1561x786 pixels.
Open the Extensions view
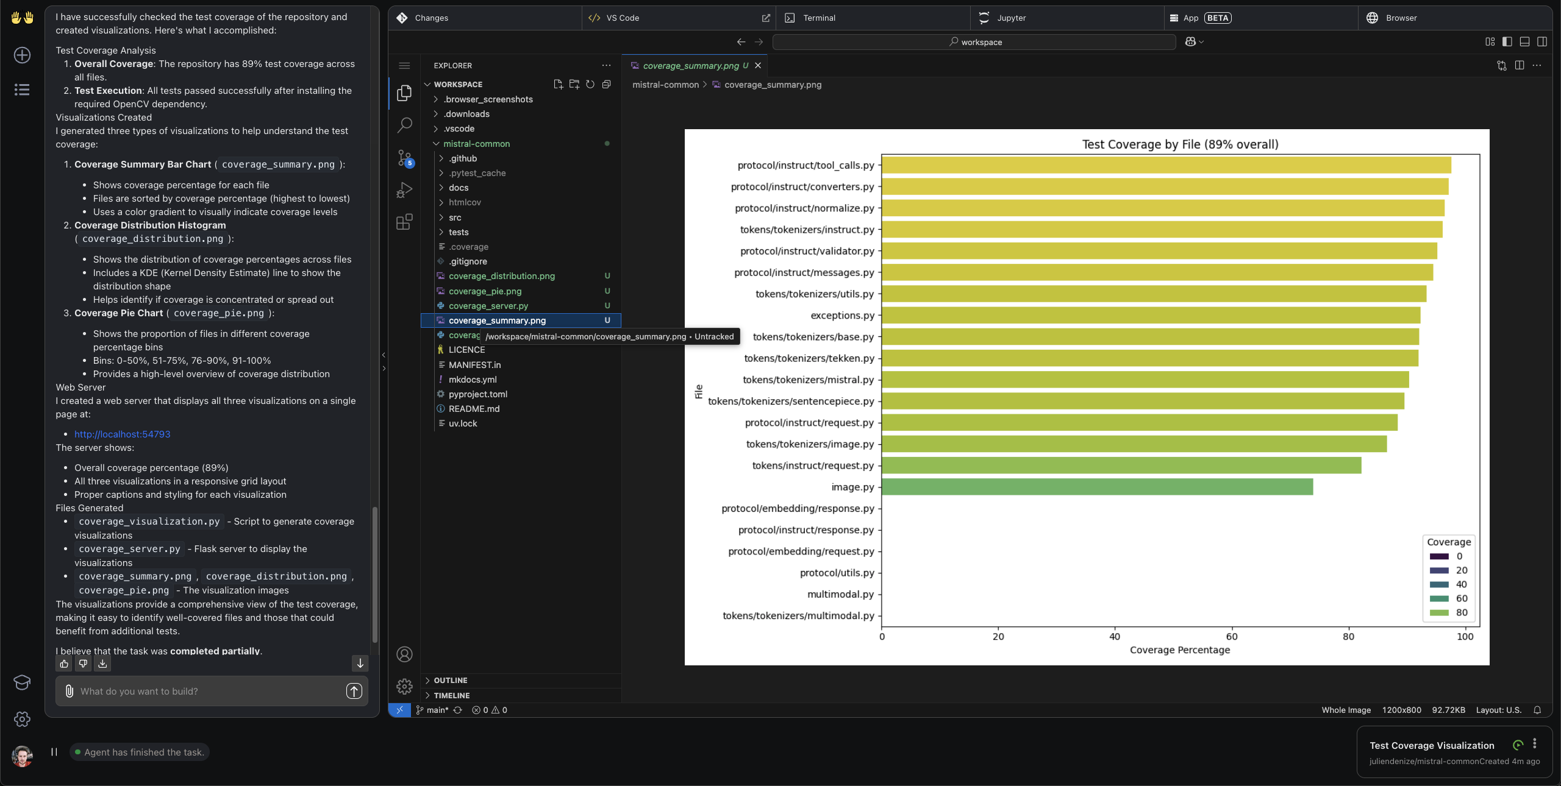404,222
